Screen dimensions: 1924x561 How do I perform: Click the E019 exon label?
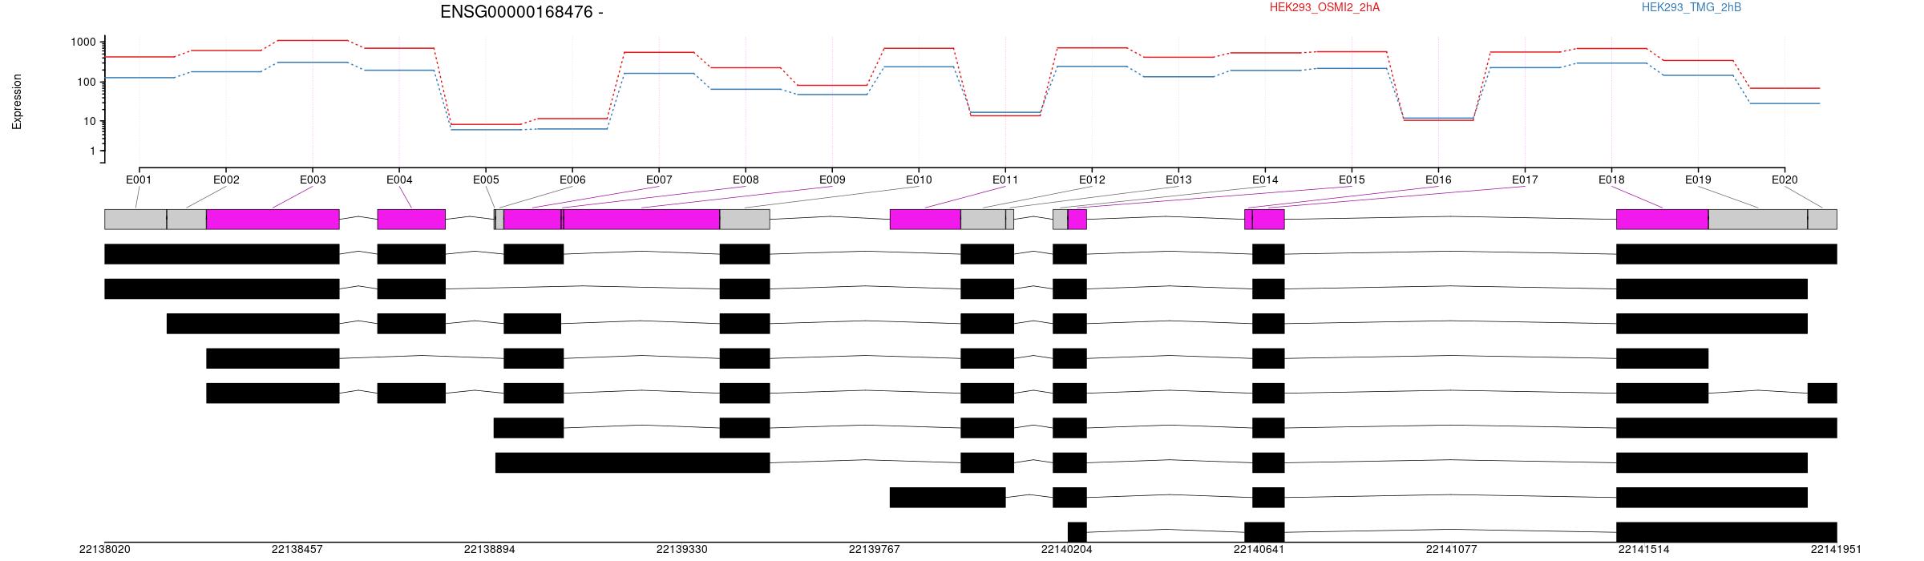coord(1698,180)
